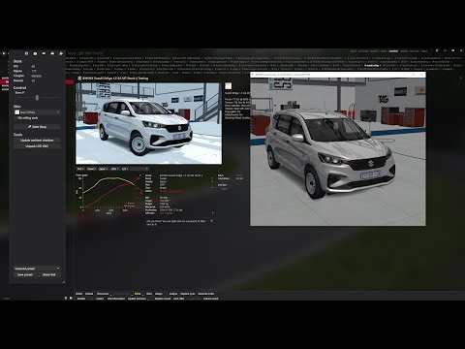Open the Paint Shop
465x349 pixels.
point(37,127)
